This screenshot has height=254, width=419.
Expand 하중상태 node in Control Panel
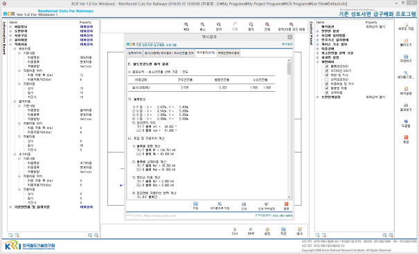(317, 49)
